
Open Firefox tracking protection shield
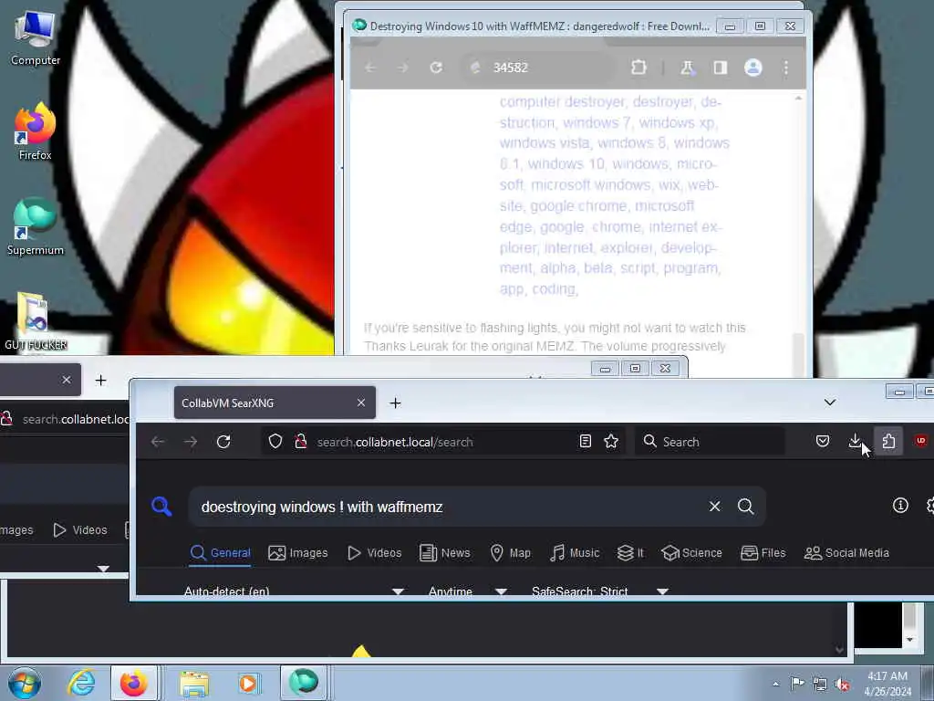point(275,442)
